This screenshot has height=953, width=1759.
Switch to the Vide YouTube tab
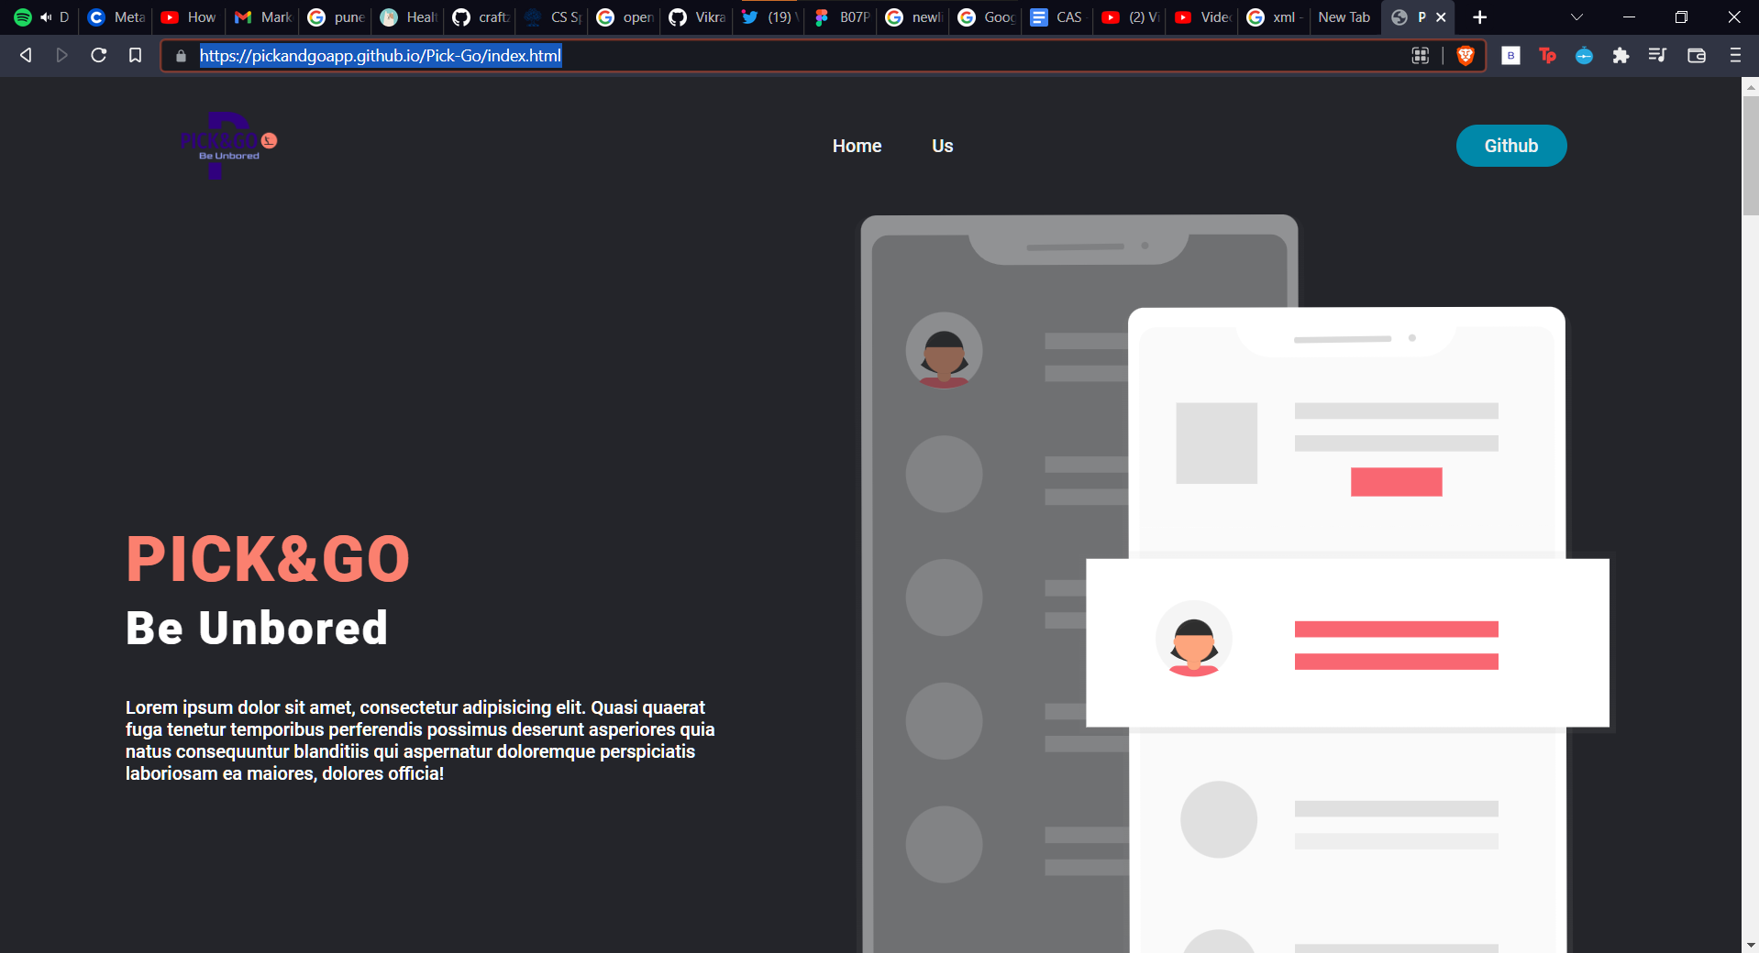point(1203,17)
